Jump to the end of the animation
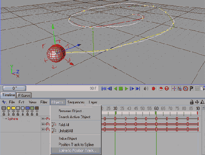 (x=138, y=89)
